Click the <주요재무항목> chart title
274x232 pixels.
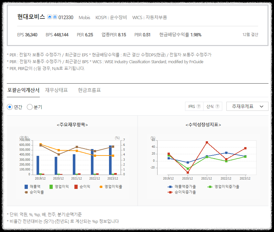click(72, 125)
